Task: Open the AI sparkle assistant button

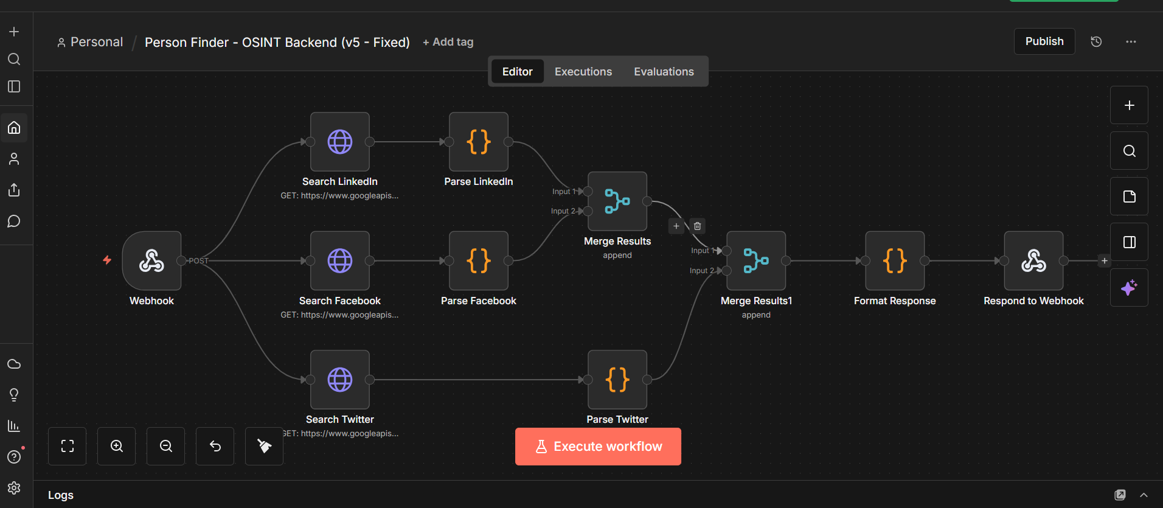Action: (1130, 288)
